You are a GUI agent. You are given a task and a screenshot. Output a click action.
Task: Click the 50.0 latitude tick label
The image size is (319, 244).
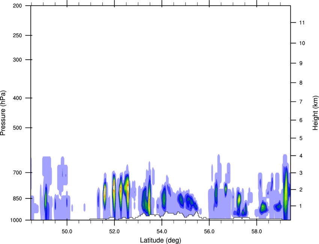tap(67, 232)
